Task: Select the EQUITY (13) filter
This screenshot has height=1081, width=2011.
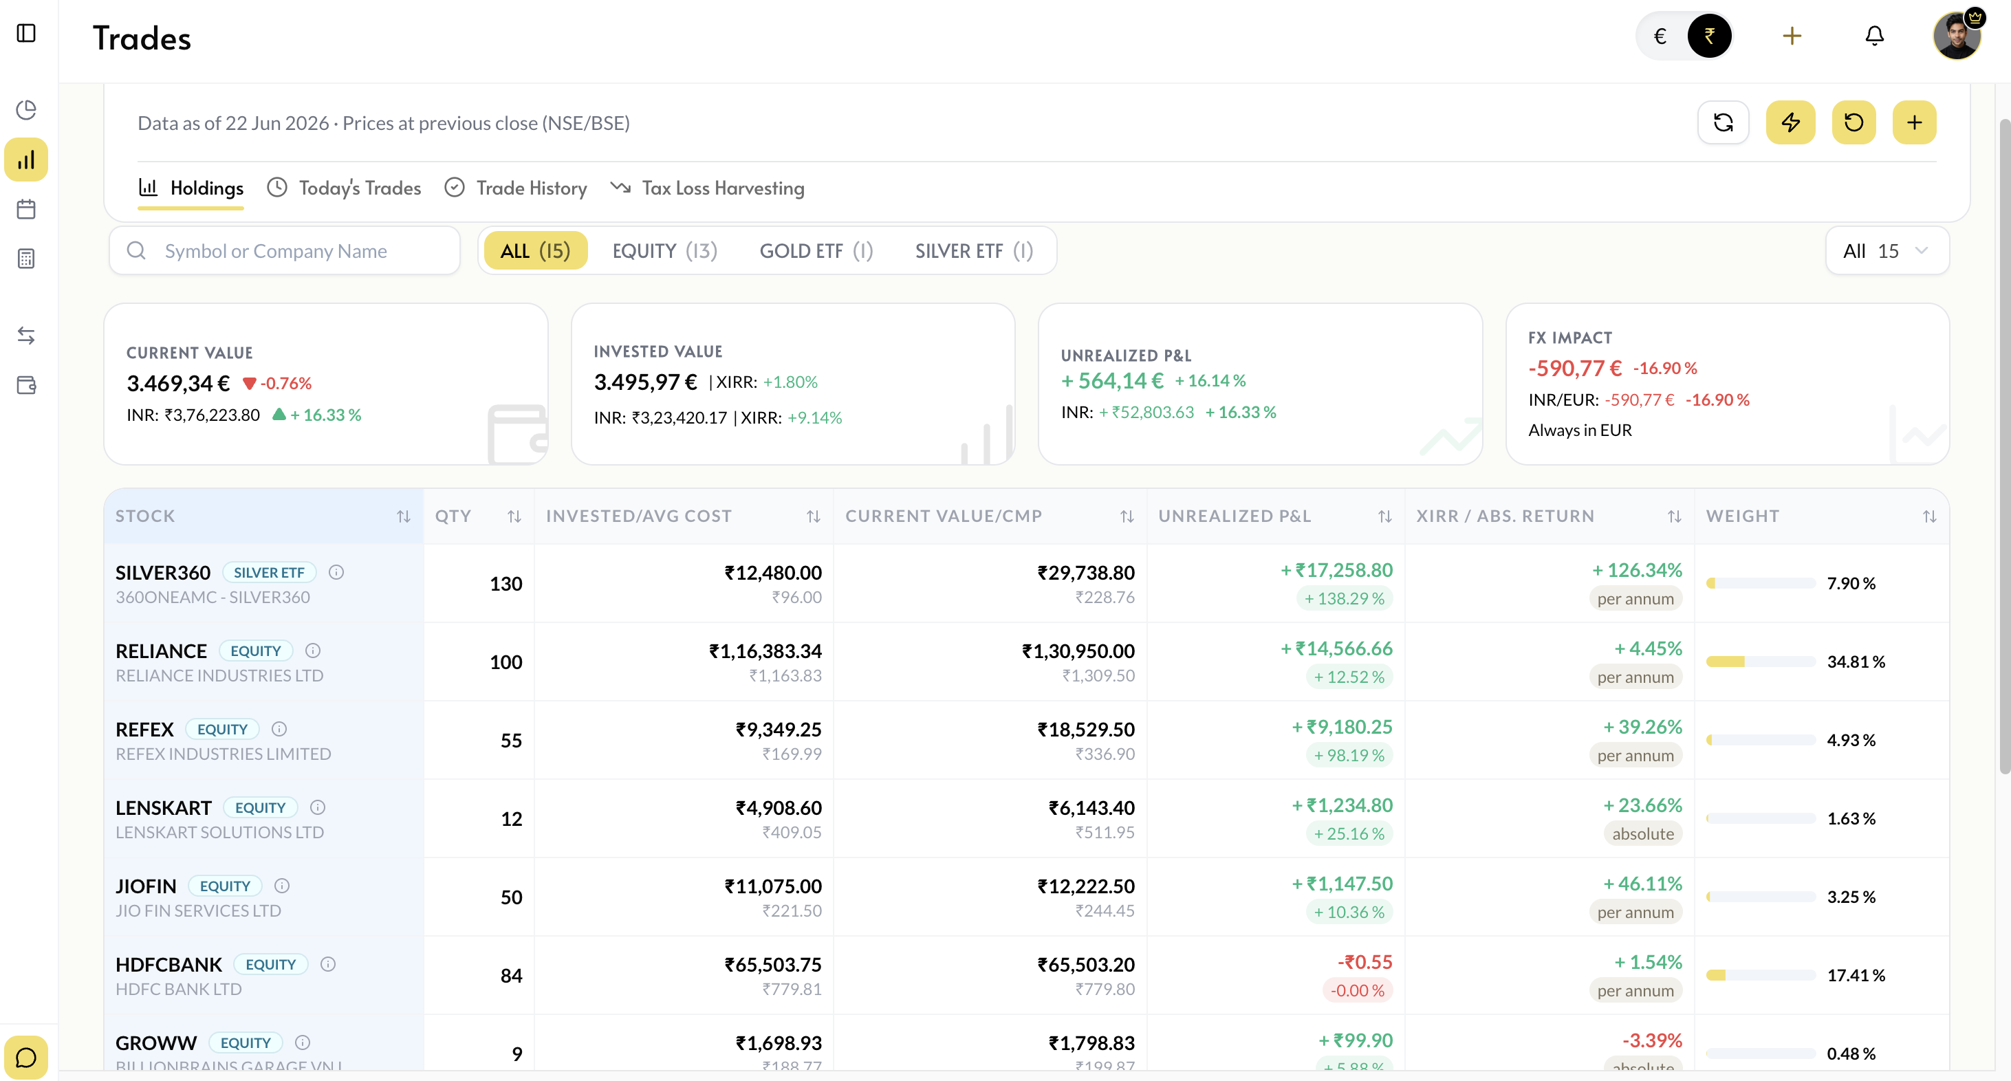Action: tap(664, 250)
